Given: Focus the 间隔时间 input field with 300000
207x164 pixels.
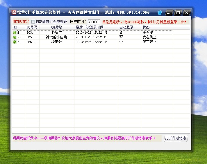Looking at the screenshot, I should pos(94,22).
